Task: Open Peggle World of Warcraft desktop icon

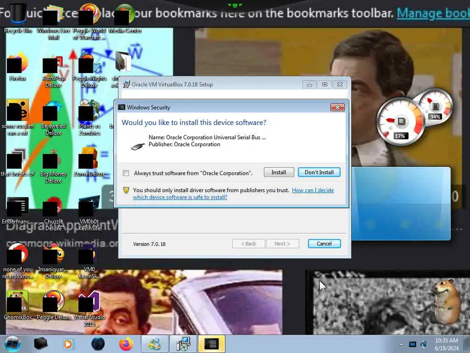Action: click(x=90, y=21)
